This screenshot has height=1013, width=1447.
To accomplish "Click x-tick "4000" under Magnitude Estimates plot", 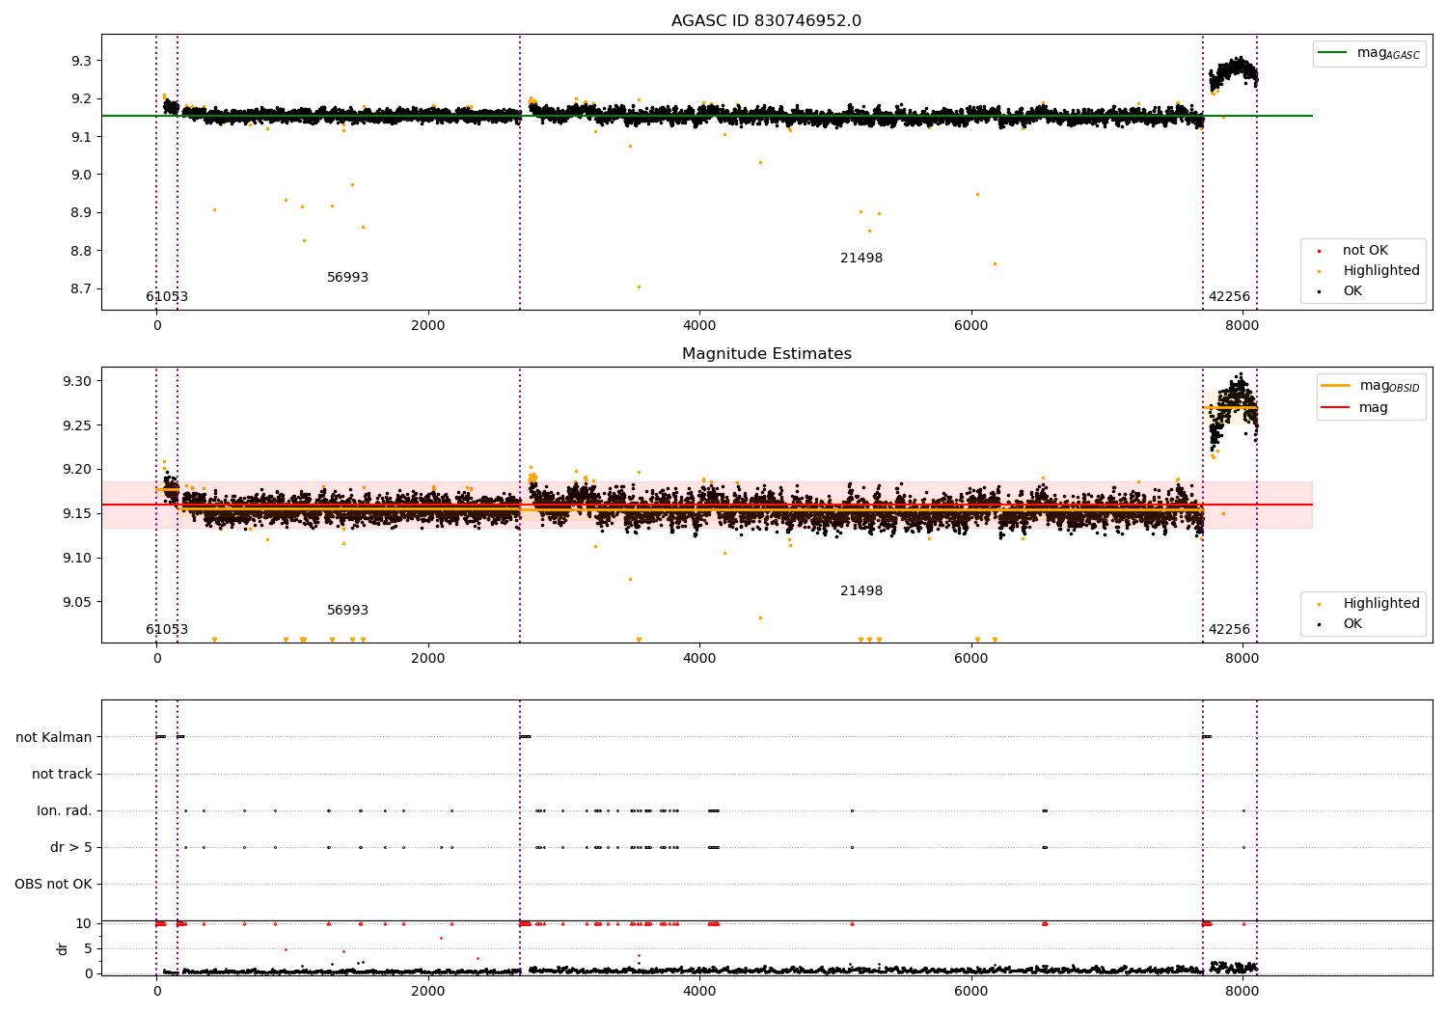I will 699,658.
